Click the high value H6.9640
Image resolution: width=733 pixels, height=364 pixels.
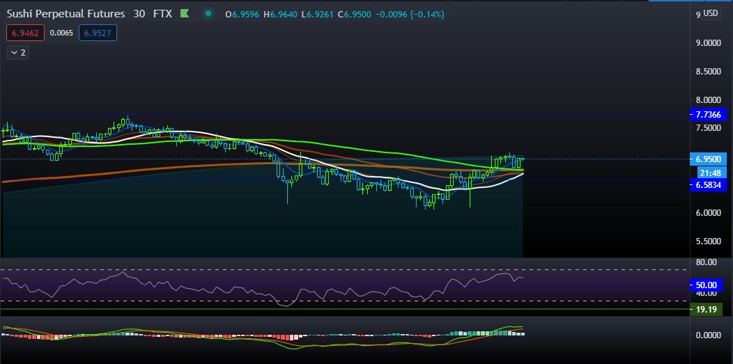pos(280,15)
